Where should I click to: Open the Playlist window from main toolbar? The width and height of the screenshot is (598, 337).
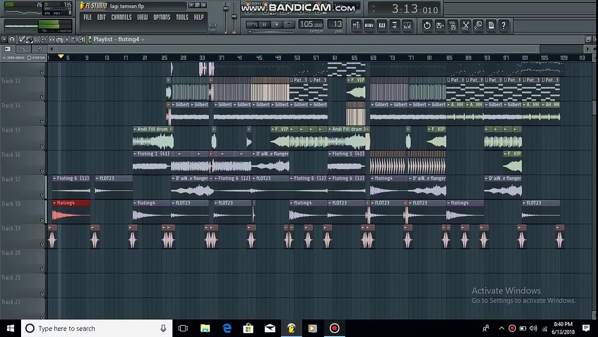[357, 25]
